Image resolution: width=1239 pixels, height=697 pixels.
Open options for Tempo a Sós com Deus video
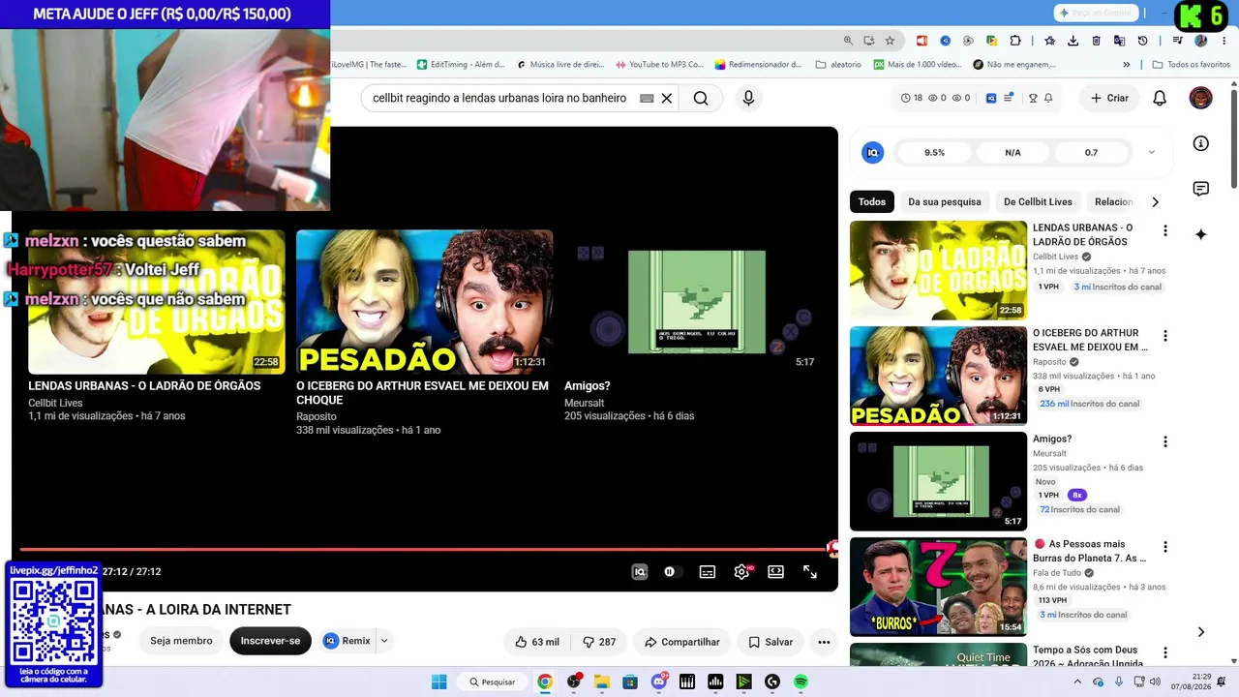(1165, 653)
